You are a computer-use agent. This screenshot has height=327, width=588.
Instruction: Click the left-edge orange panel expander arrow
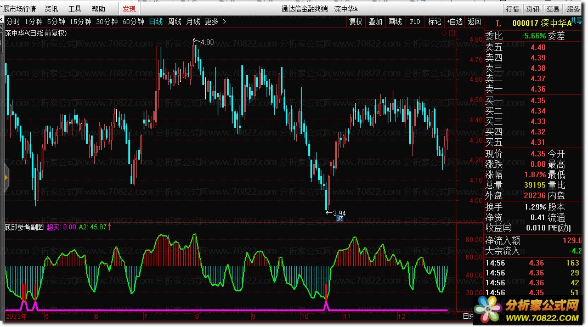[6, 177]
